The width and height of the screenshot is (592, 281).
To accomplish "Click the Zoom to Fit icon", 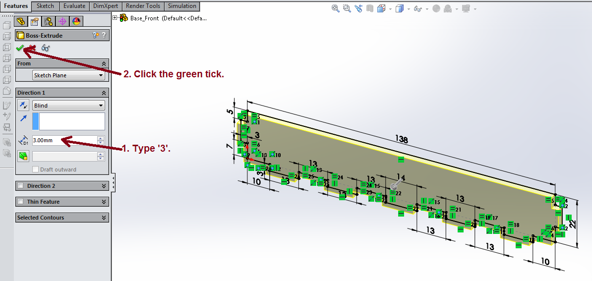I will [x=336, y=8].
